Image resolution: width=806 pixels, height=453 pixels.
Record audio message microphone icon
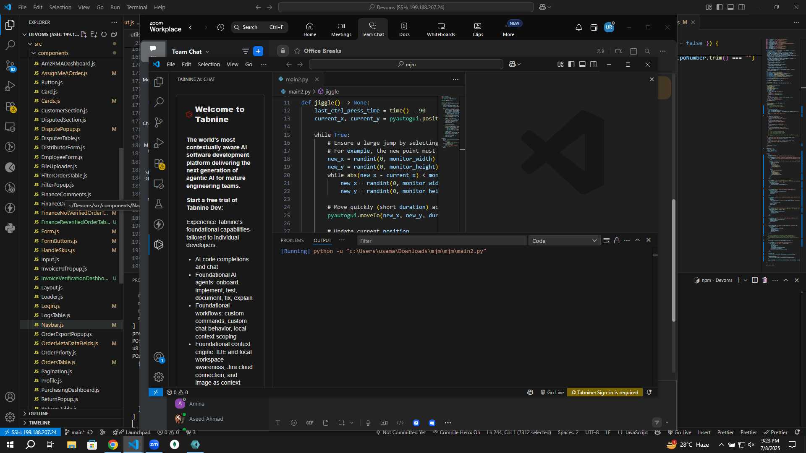tap(368, 423)
